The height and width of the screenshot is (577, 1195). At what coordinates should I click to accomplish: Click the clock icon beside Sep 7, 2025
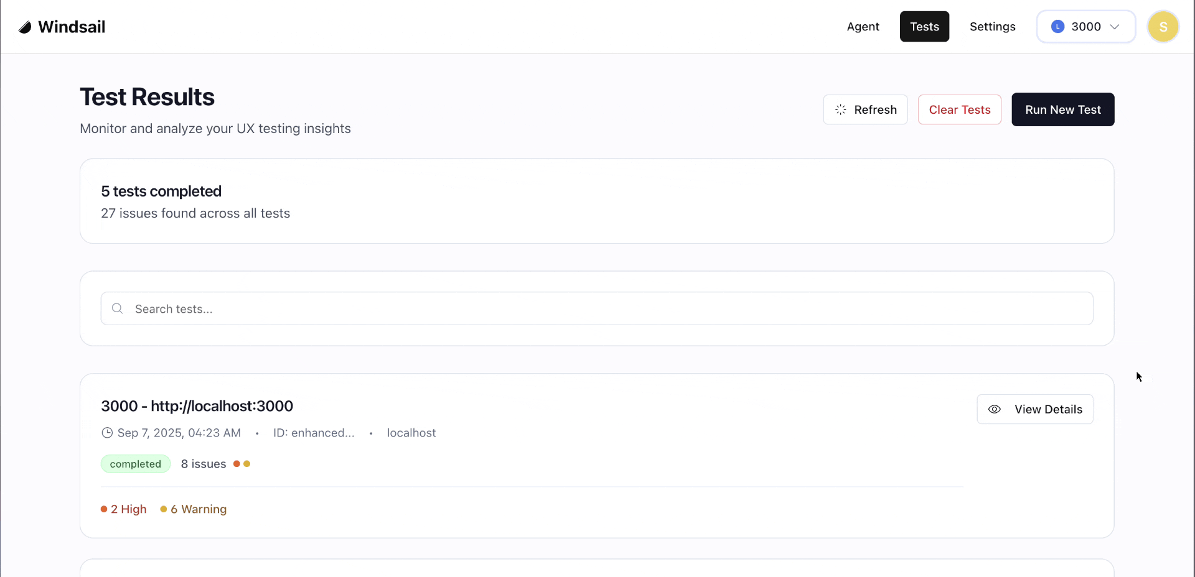[x=107, y=433]
